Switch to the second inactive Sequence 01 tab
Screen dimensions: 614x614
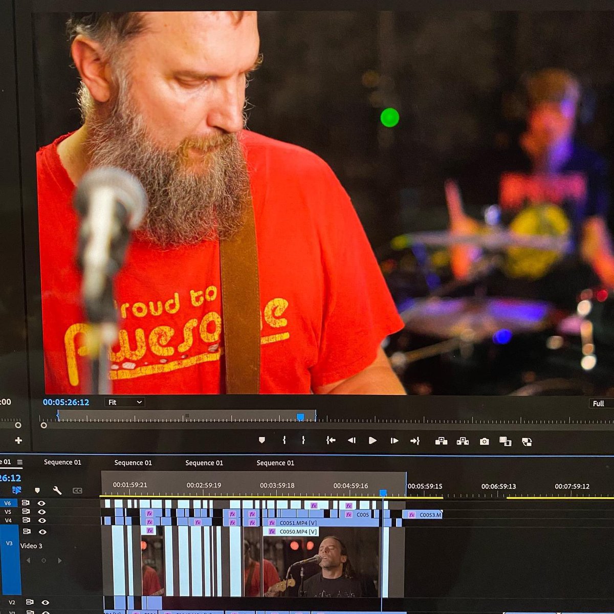click(133, 463)
